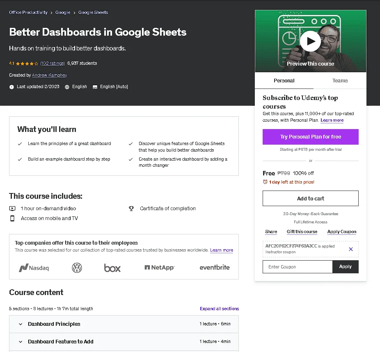Open the Google Sheets breadcrumb link
380x352 pixels.
[x=93, y=12]
